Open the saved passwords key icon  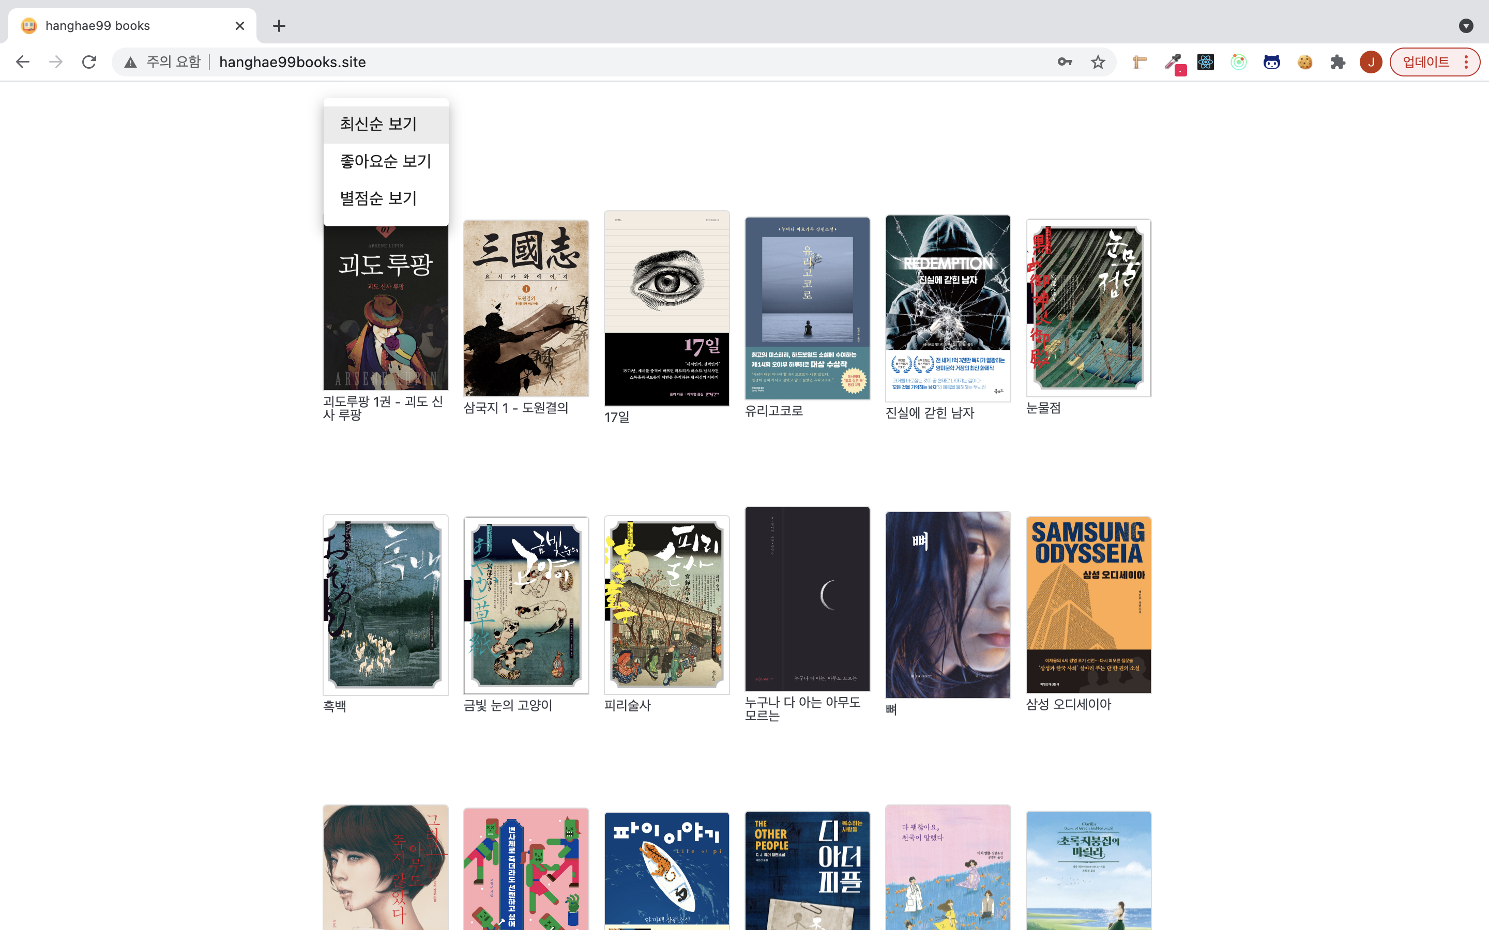1065,62
